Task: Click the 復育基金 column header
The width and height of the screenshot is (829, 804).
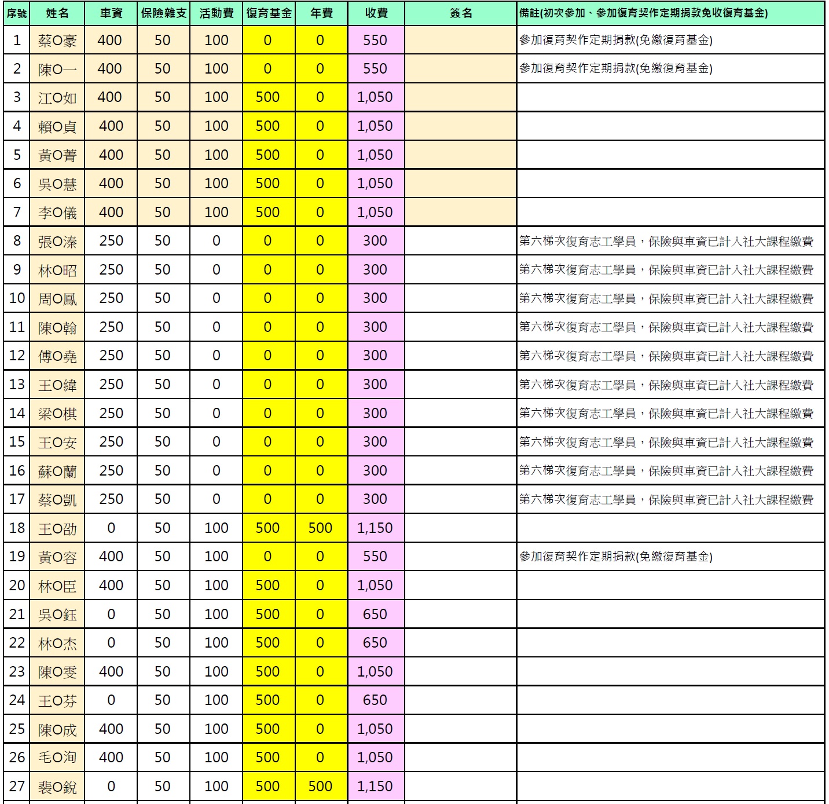Action: coord(269,13)
